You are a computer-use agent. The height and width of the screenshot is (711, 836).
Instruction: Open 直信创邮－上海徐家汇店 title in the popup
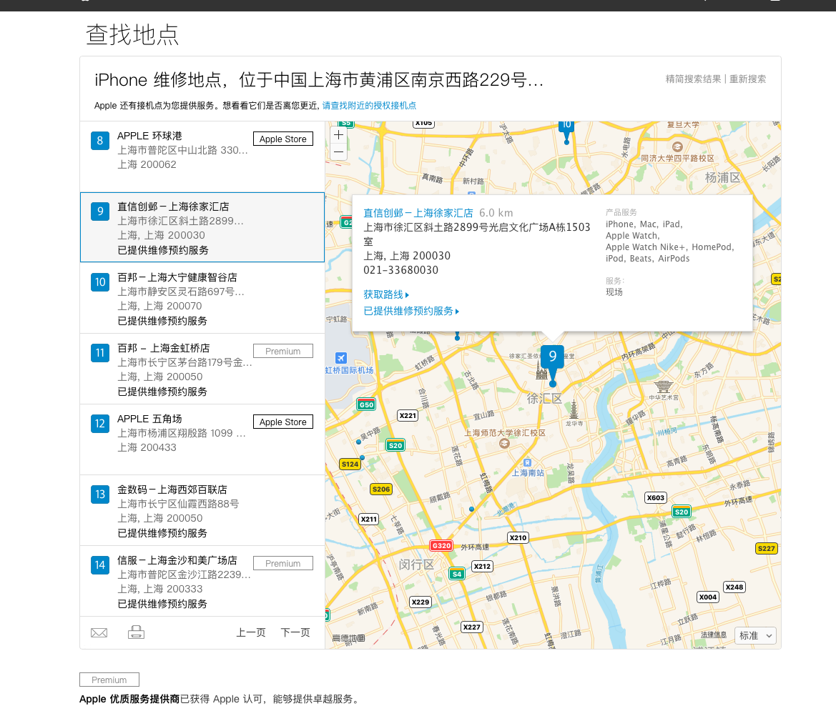coord(418,213)
